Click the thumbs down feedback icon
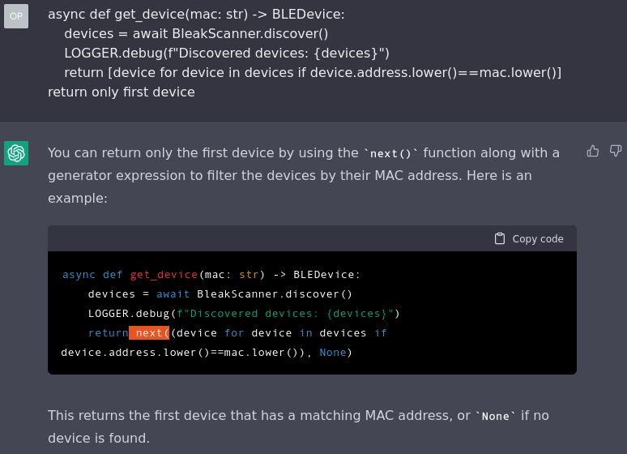Image resolution: width=627 pixels, height=454 pixels. point(616,151)
